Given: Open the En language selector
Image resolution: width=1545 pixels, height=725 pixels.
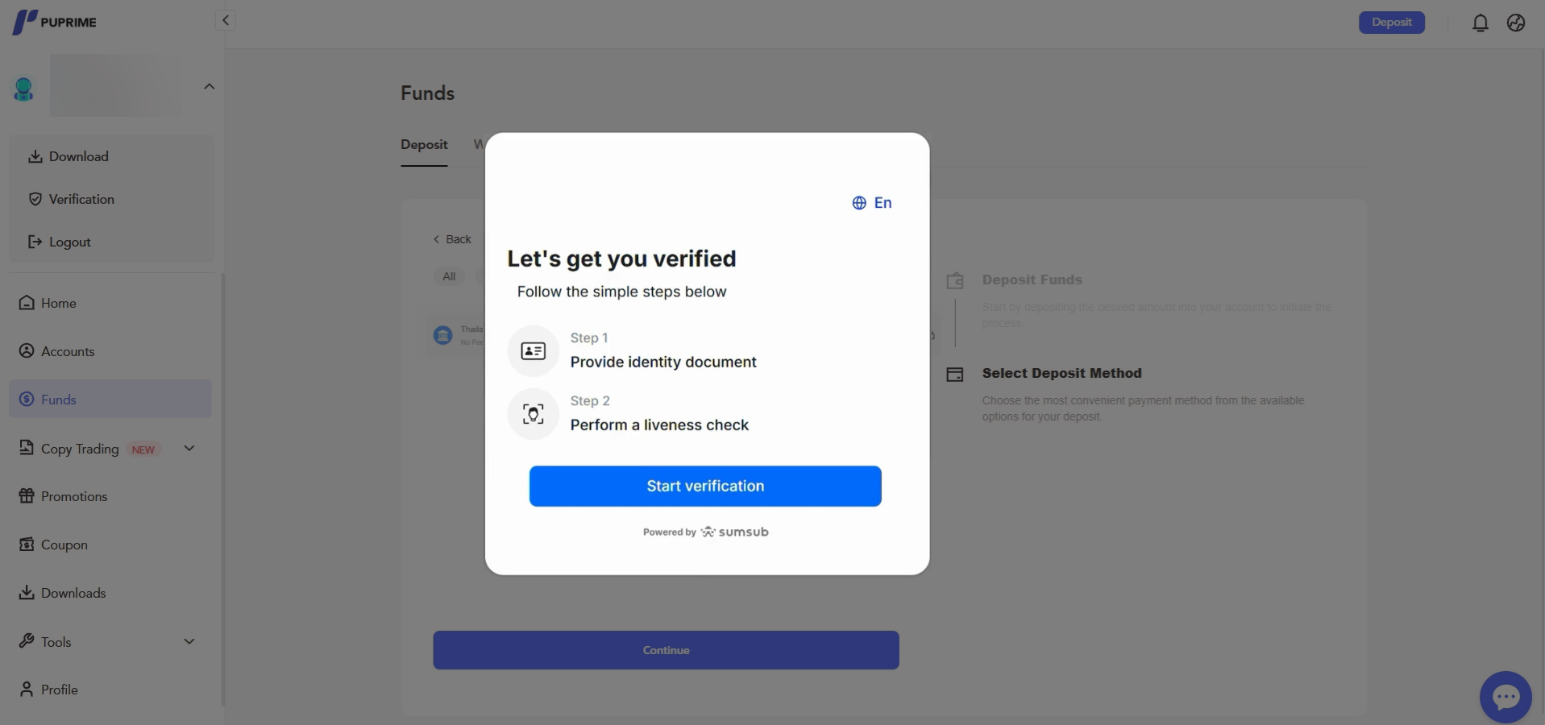Looking at the screenshot, I should coord(873,203).
